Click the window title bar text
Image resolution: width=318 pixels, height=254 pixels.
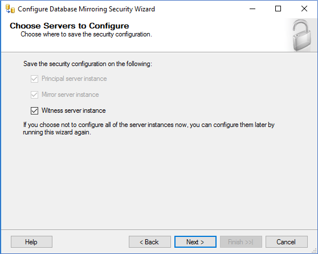[x=87, y=9]
